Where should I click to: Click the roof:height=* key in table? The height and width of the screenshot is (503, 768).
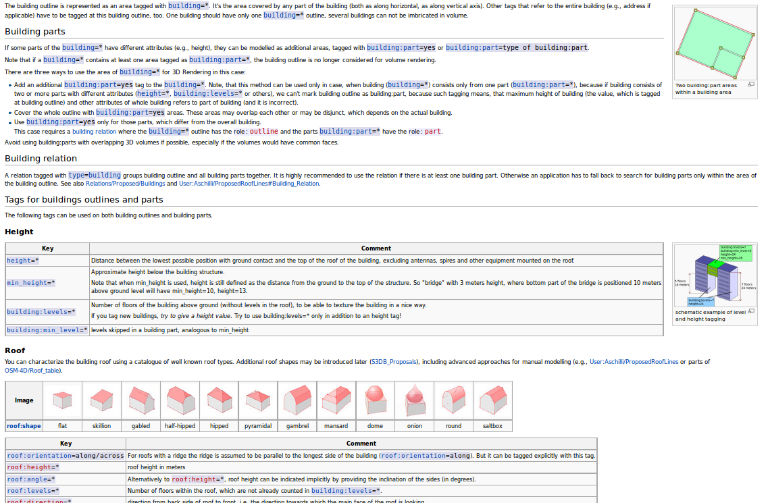point(33,467)
